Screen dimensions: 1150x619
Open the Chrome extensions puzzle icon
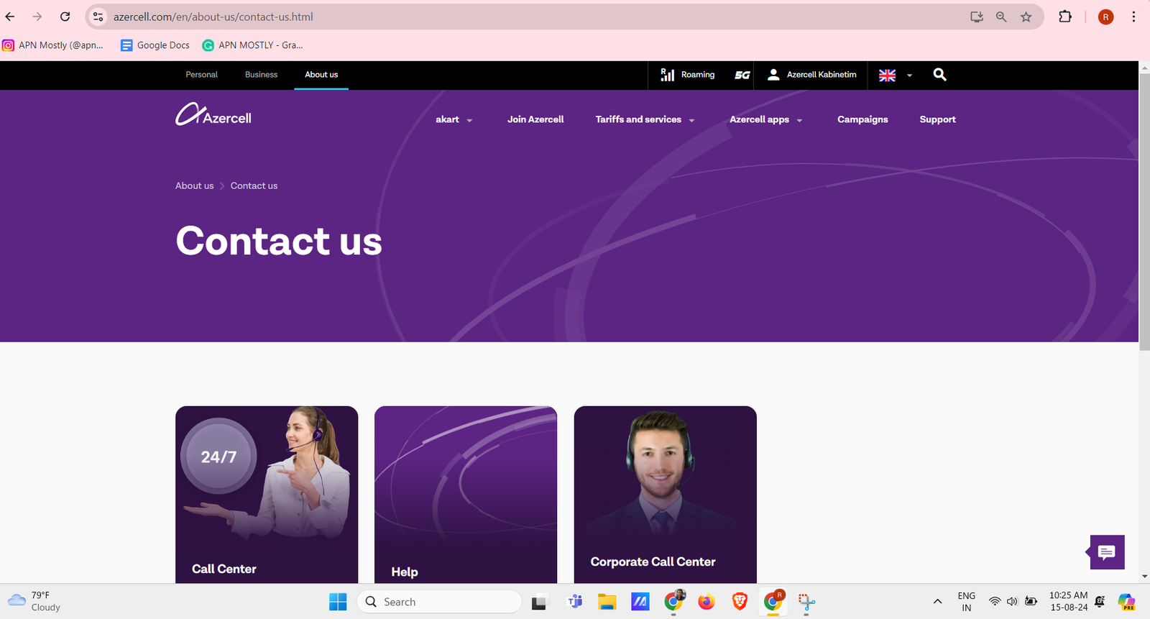click(x=1065, y=17)
